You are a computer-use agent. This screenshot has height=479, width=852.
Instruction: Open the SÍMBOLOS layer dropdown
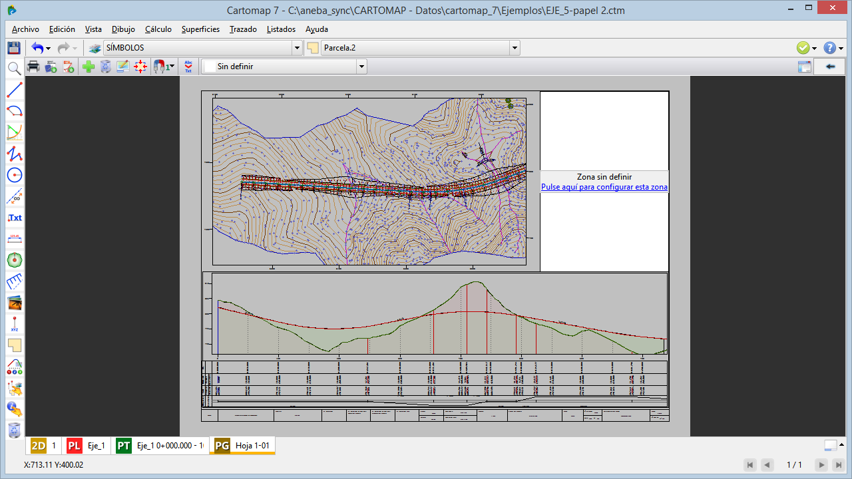tap(297, 48)
